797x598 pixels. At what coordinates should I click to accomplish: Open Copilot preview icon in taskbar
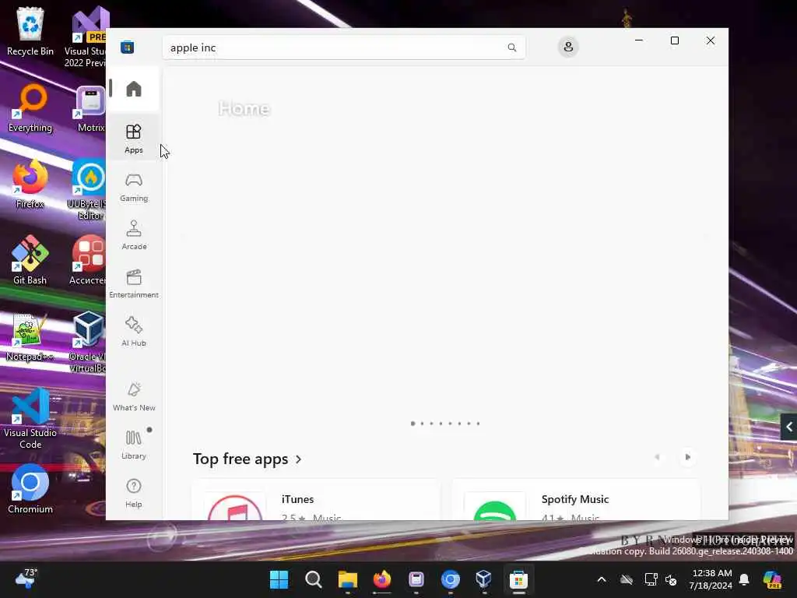coord(773,579)
